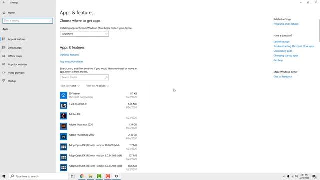Open the taskbar clock and date
This screenshot has width=320, height=180.
click(x=304, y=176)
